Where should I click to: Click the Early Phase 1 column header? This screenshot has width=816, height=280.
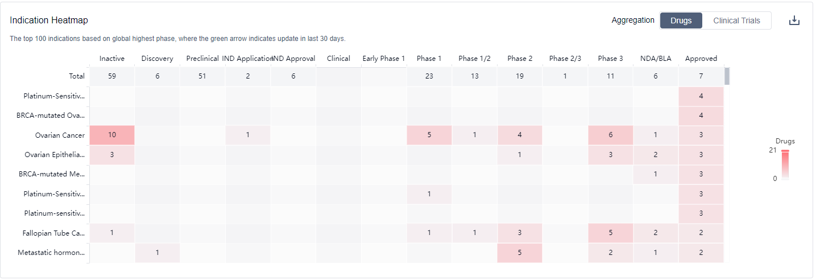(x=383, y=58)
